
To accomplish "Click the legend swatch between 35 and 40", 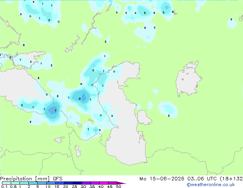I will 95,183.
